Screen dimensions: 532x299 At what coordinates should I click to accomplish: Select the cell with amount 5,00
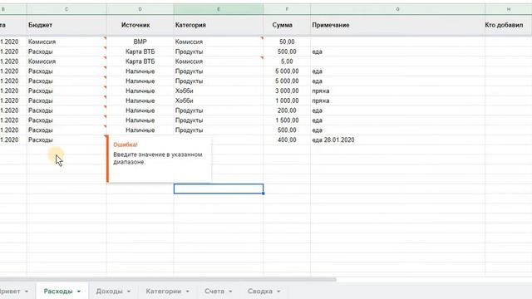(287, 61)
